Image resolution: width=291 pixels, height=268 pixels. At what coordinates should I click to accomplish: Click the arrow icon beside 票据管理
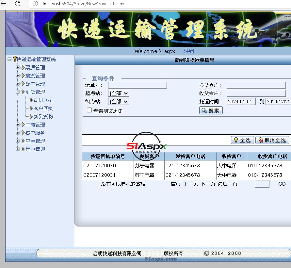click(23, 67)
